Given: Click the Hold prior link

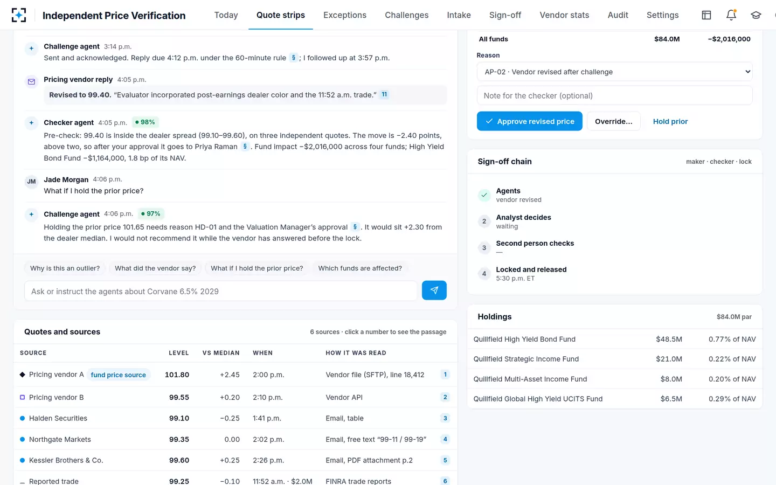Looking at the screenshot, I should (x=670, y=121).
